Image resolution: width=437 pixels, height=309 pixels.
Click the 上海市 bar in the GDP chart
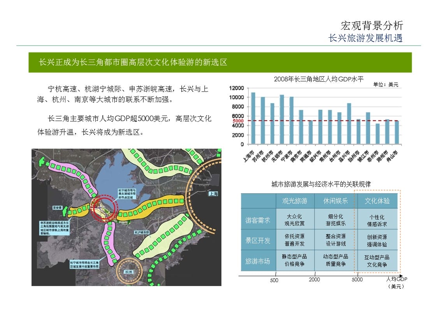click(253, 118)
